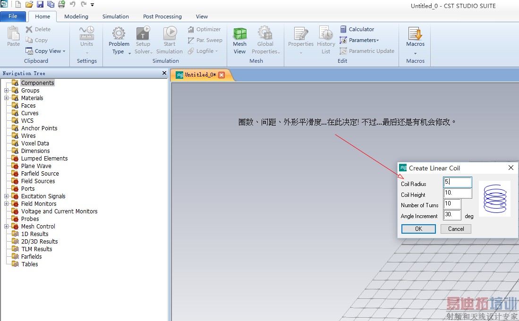Viewport: 519px width, 321px height.
Task: Click the Save icon in quick access toolbar
Action: pyautogui.click(x=40, y=4)
